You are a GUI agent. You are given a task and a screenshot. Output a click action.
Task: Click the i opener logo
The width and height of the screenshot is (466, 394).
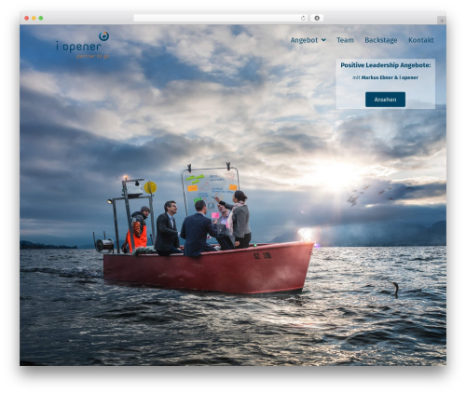click(x=83, y=45)
